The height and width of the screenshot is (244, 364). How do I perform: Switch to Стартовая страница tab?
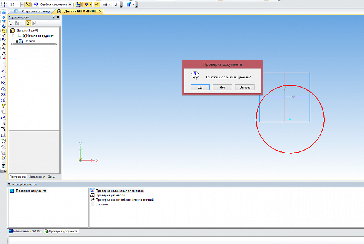click(36, 11)
